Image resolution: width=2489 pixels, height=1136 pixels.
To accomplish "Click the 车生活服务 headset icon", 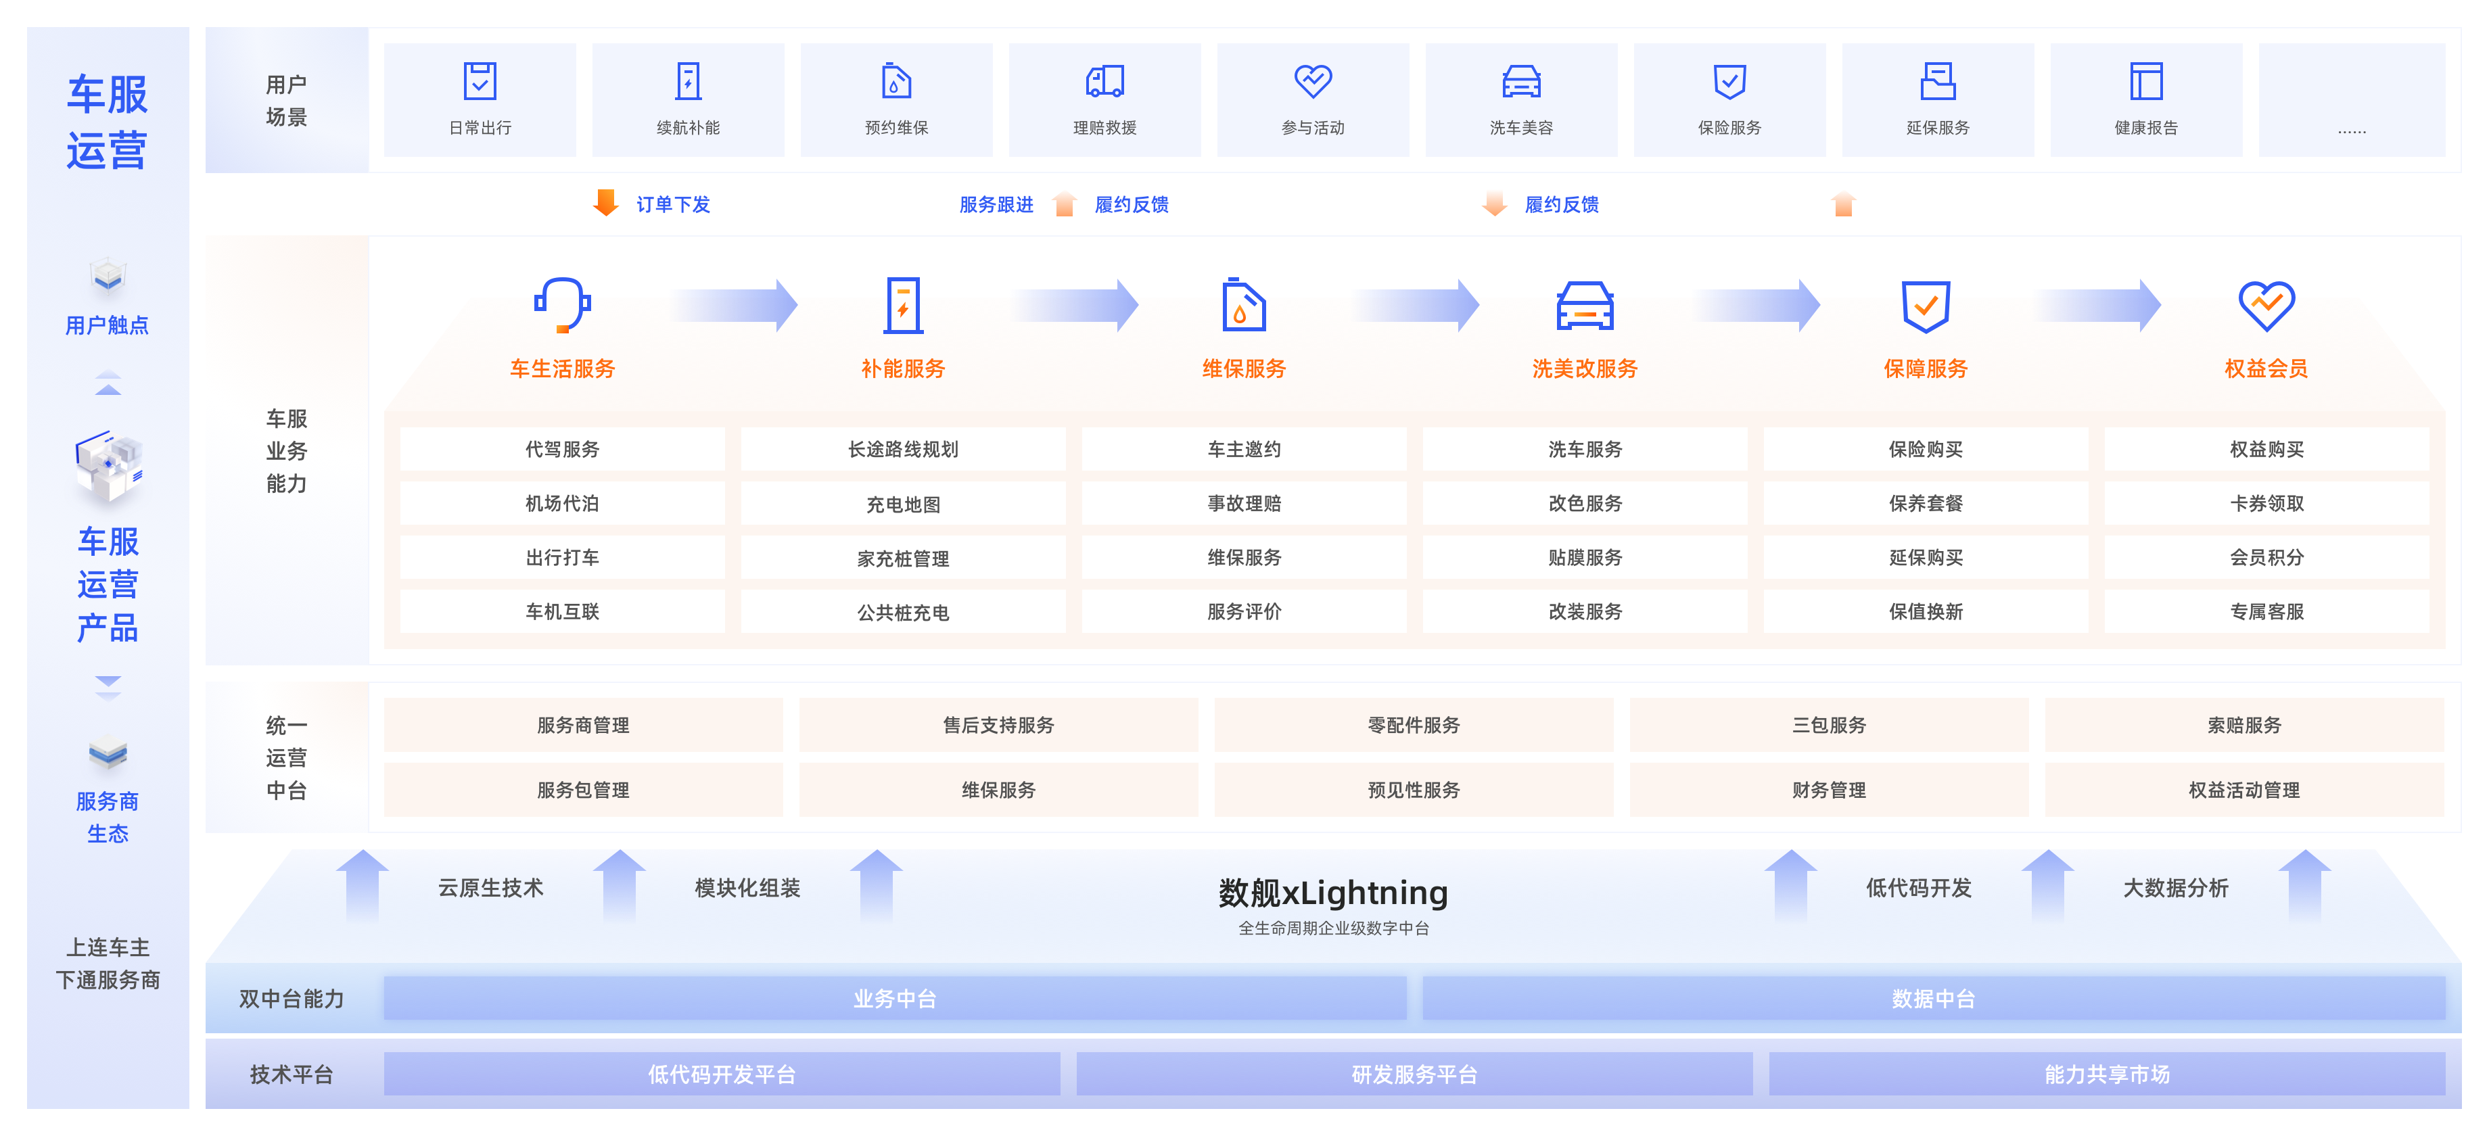I will [562, 305].
